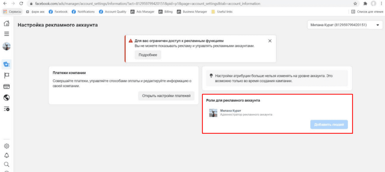Open the flag Pages icon in the sidebar
Image resolution: width=385 pixels, height=172 pixels.
tap(6, 75)
